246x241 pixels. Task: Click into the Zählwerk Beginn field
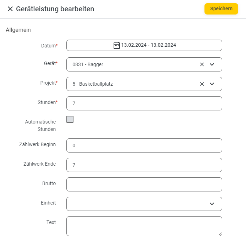(x=144, y=145)
